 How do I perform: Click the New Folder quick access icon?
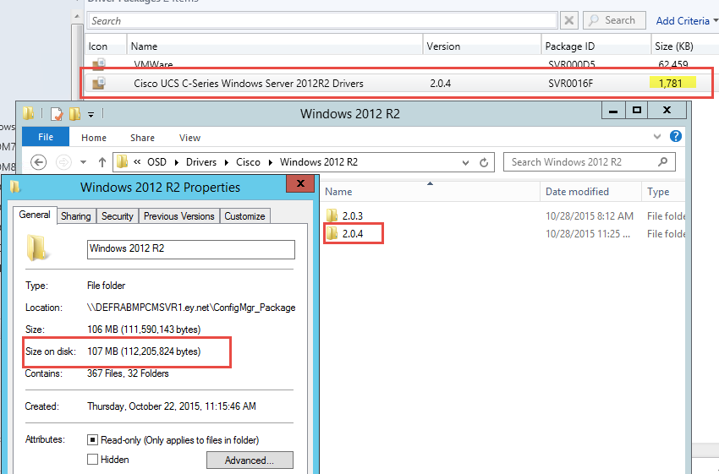click(74, 113)
